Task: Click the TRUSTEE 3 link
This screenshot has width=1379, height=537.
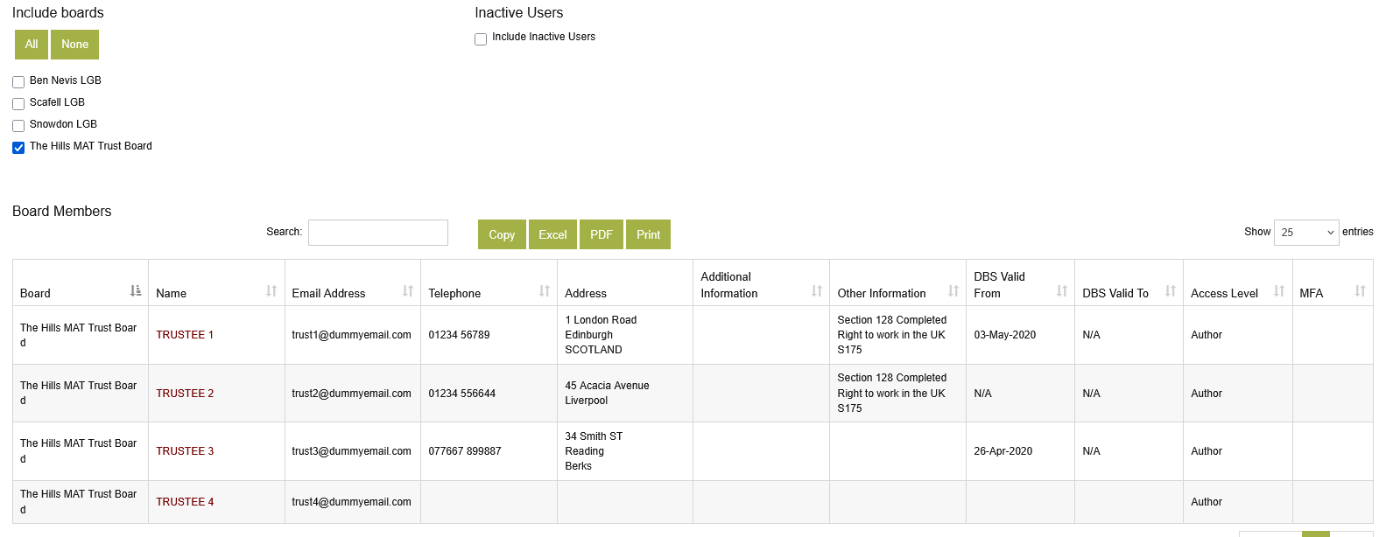Action: tap(185, 451)
